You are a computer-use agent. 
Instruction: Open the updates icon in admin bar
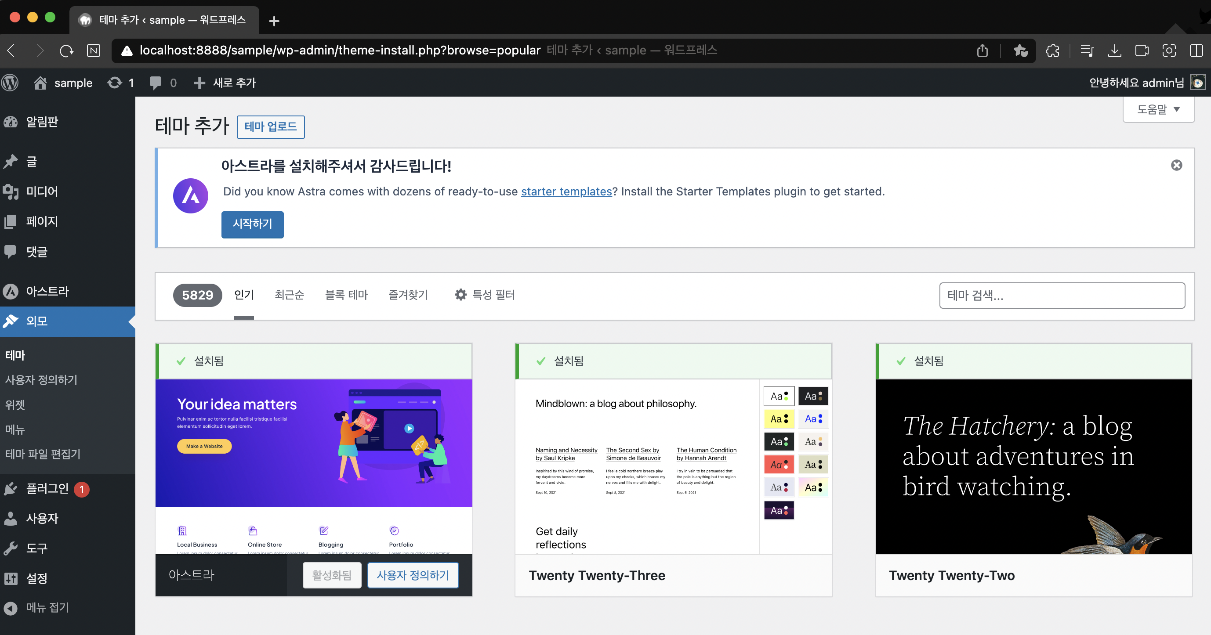click(x=115, y=83)
